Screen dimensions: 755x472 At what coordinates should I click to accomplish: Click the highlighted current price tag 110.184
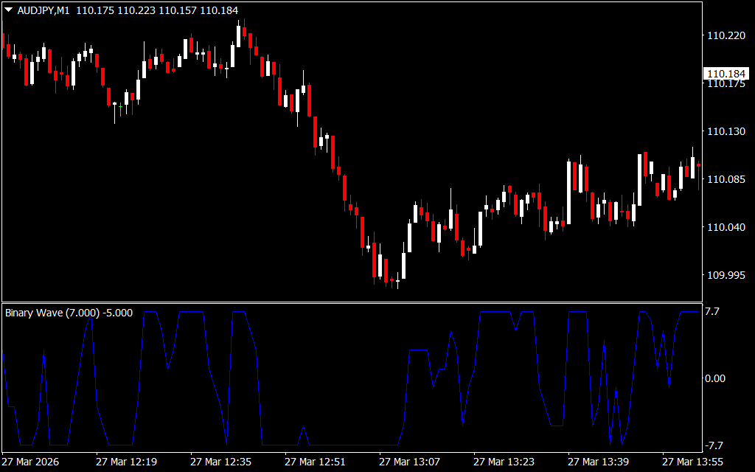pos(726,74)
